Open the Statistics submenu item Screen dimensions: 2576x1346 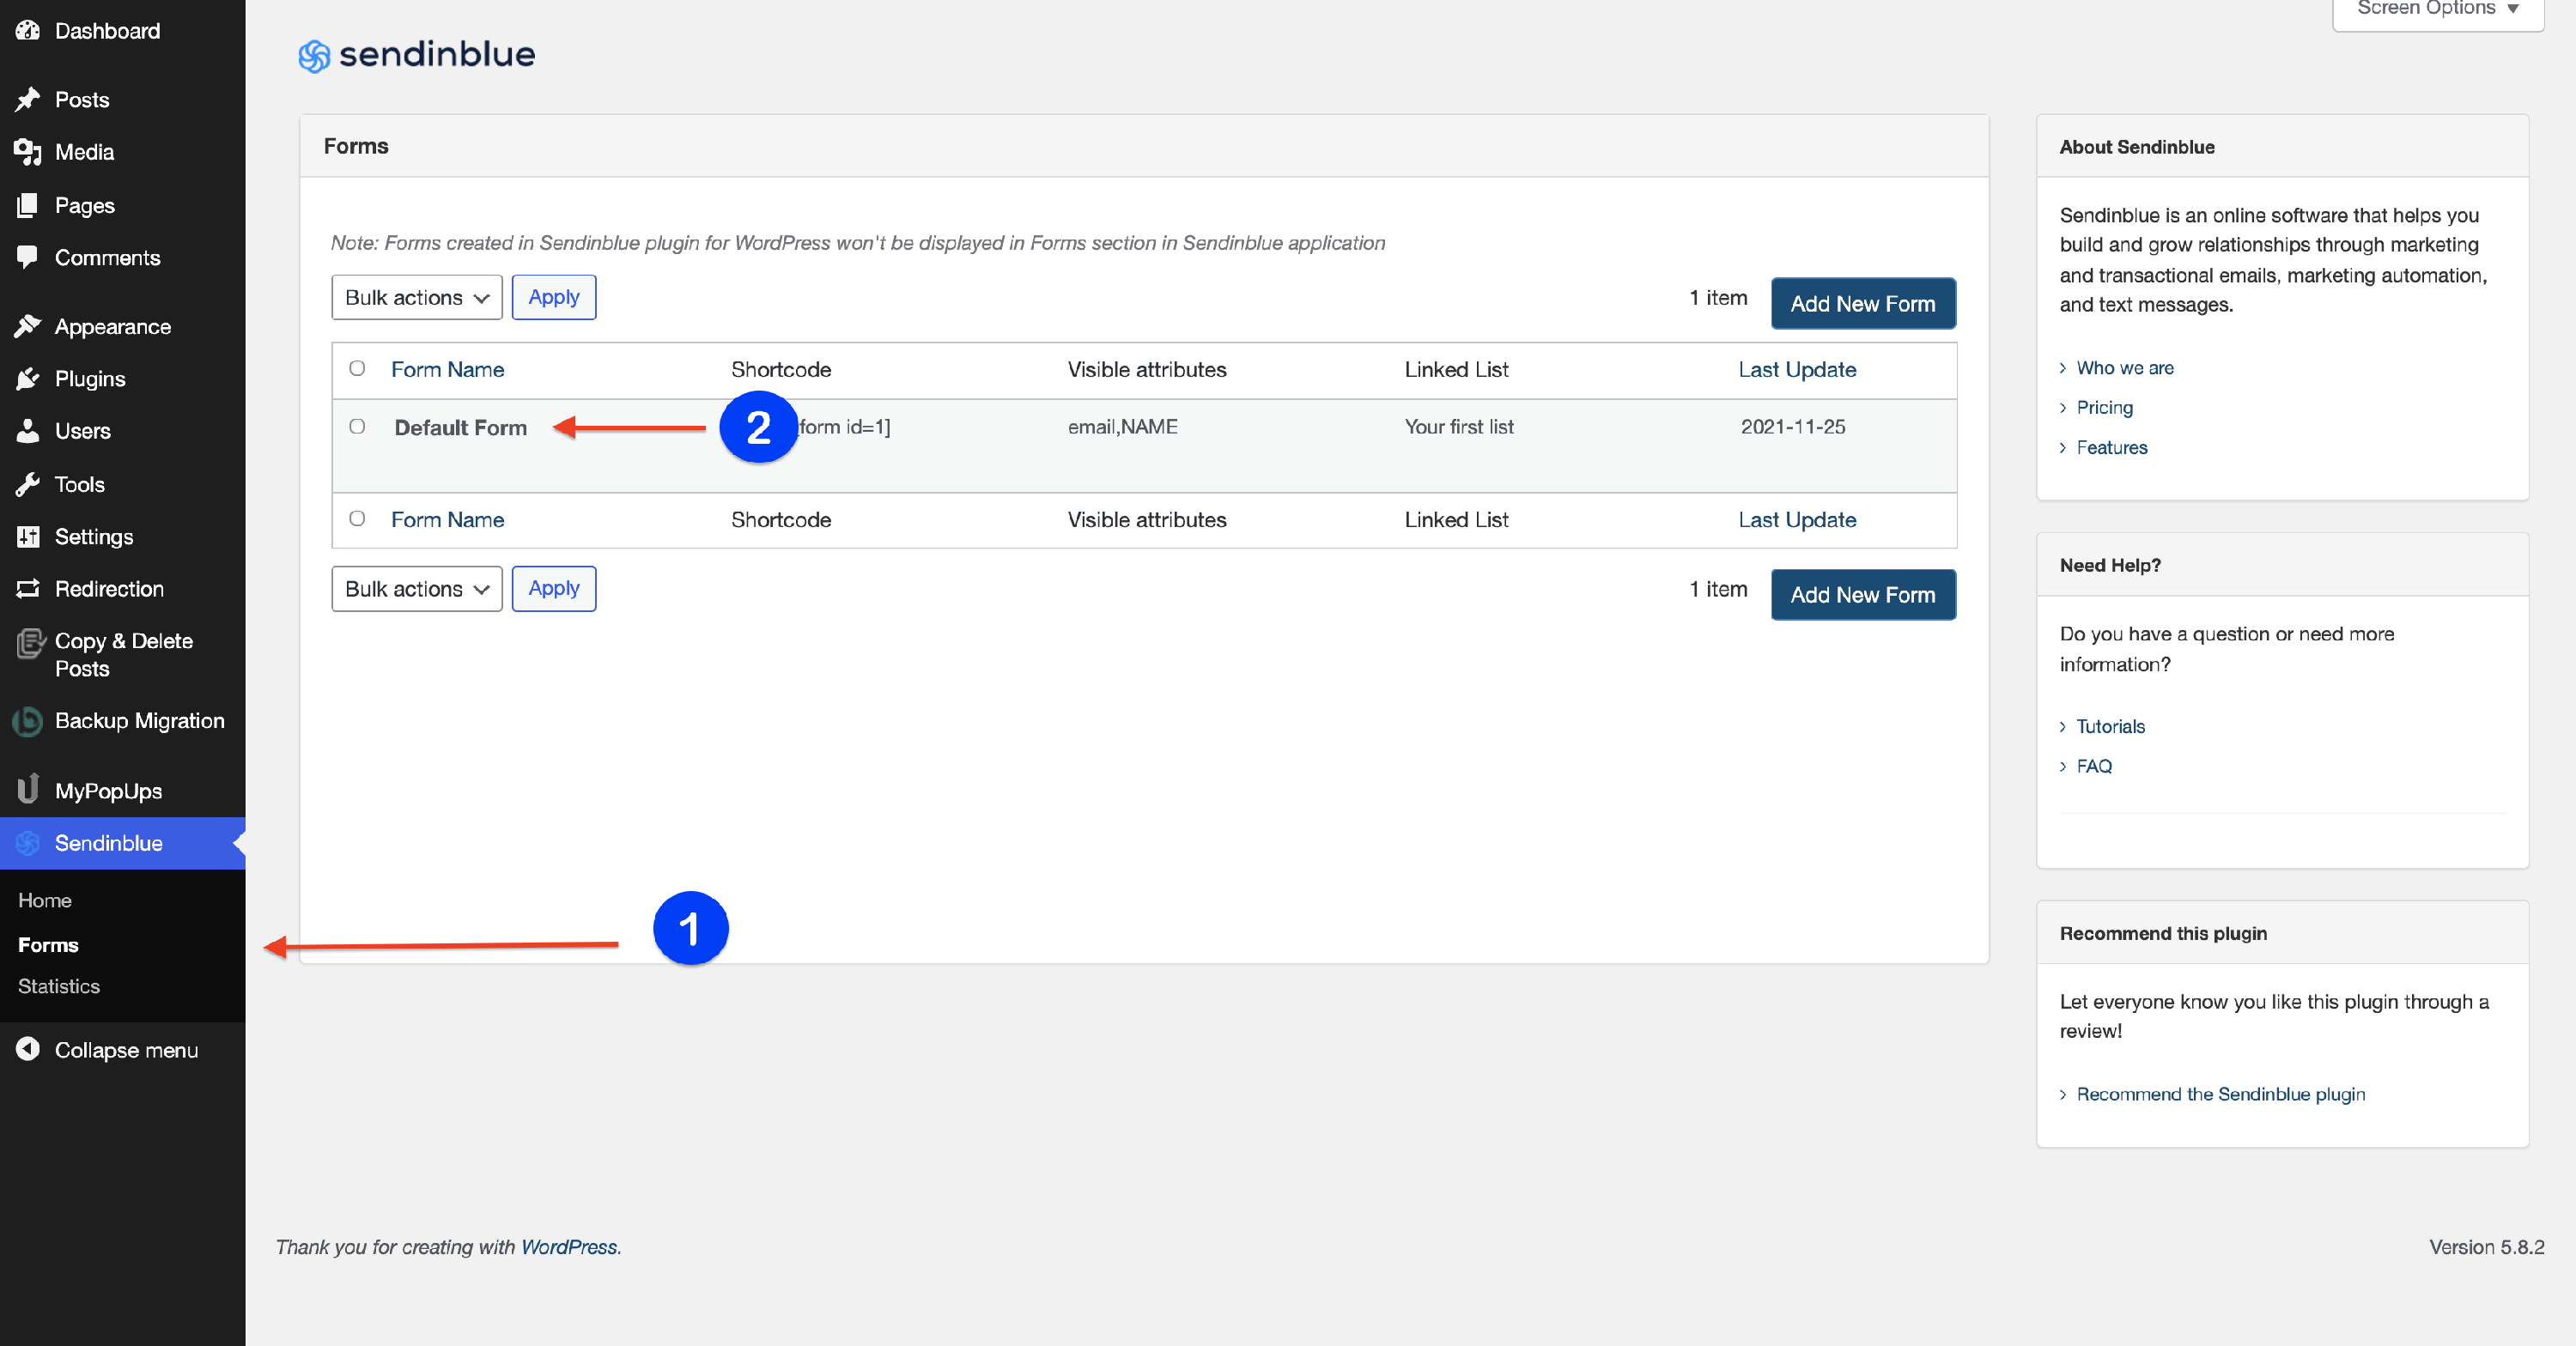pos(59,986)
